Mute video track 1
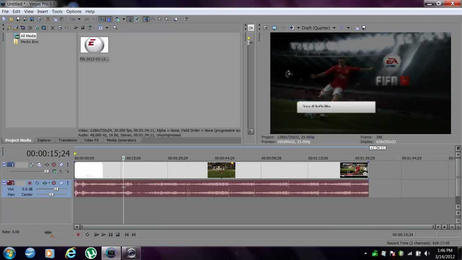This screenshot has width=462, height=260. 61,165
